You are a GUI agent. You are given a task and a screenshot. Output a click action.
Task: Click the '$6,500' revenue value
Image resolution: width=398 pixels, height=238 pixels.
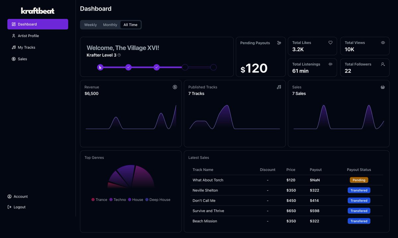[92, 93]
